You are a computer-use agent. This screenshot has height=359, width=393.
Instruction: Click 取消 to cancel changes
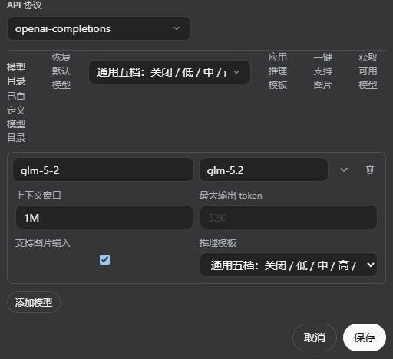[x=315, y=338]
